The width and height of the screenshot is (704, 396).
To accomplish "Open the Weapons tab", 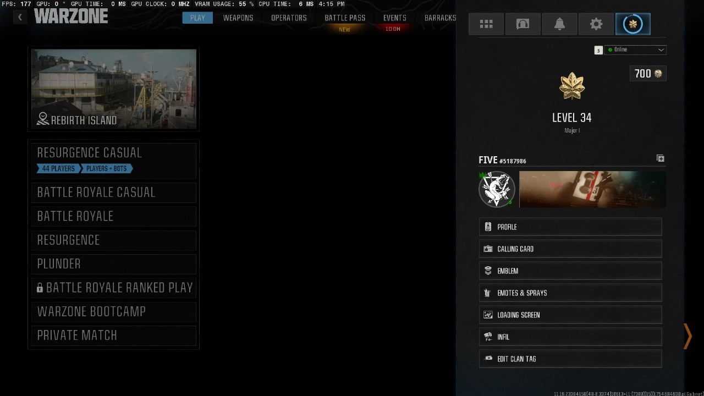I will coord(238,18).
